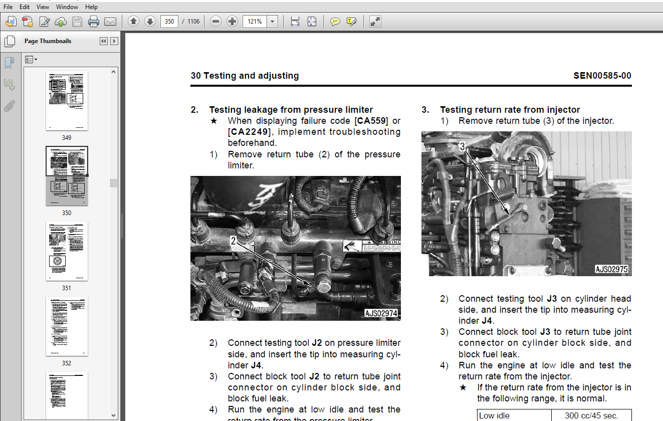Image resolution: width=663 pixels, height=421 pixels.
Task: Click the Open file toolbar icon
Action: [11, 22]
